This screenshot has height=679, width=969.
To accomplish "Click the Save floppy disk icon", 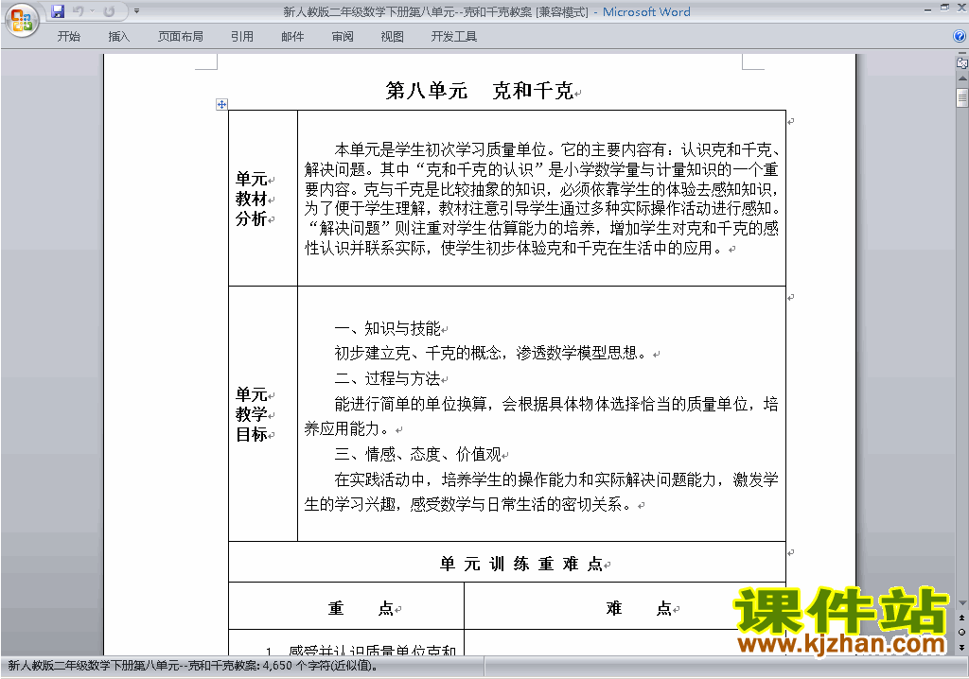I will [58, 11].
